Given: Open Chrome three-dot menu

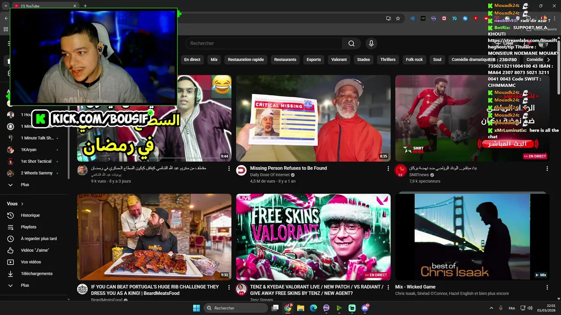Looking at the screenshot, I should click(x=554, y=18).
